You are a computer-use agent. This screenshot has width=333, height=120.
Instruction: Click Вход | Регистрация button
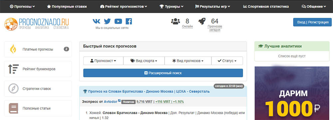(x=312, y=22)
